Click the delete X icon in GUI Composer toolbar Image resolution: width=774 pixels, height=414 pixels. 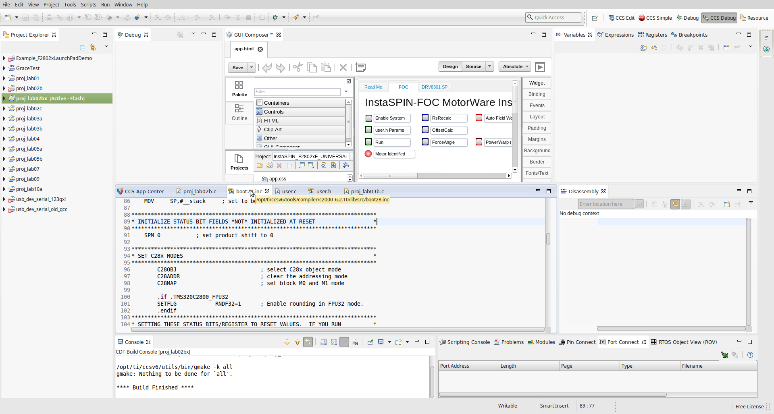(x=343, y=67)
